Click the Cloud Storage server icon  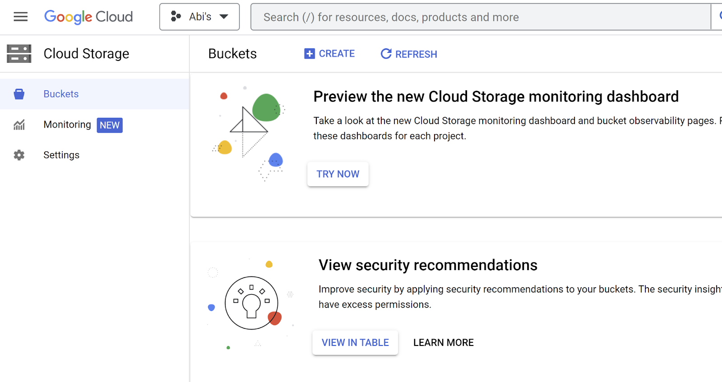pyautogui.click(x=19, y=53)
